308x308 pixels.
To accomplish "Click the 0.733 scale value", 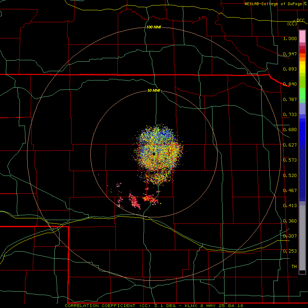I will pos(290,115).
